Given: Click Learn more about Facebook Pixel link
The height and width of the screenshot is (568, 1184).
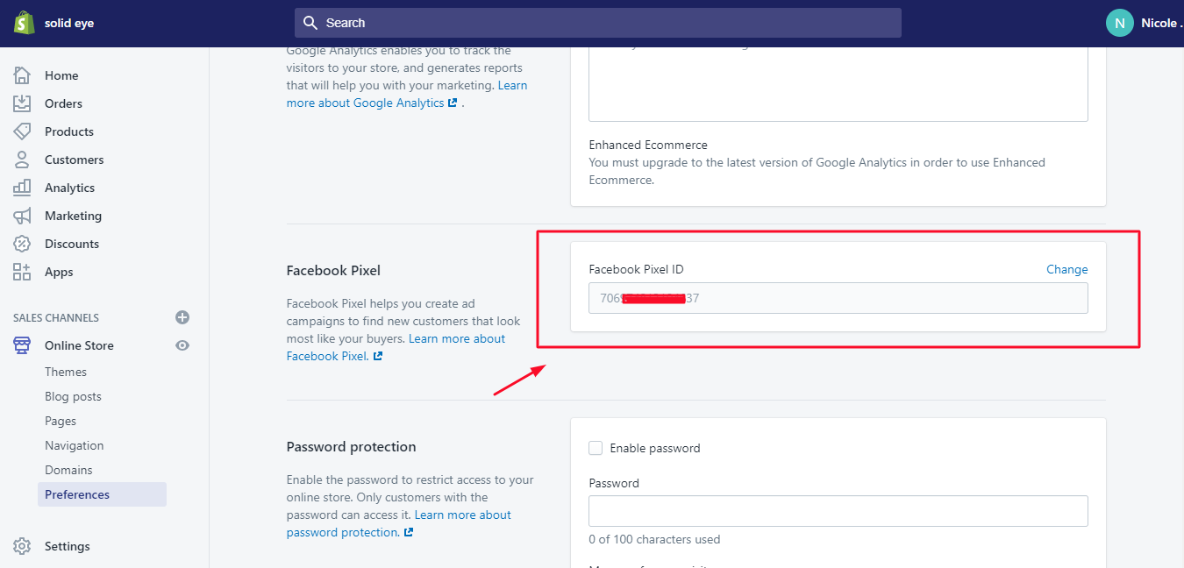Looking at the screenshot, I should (396, 347).
